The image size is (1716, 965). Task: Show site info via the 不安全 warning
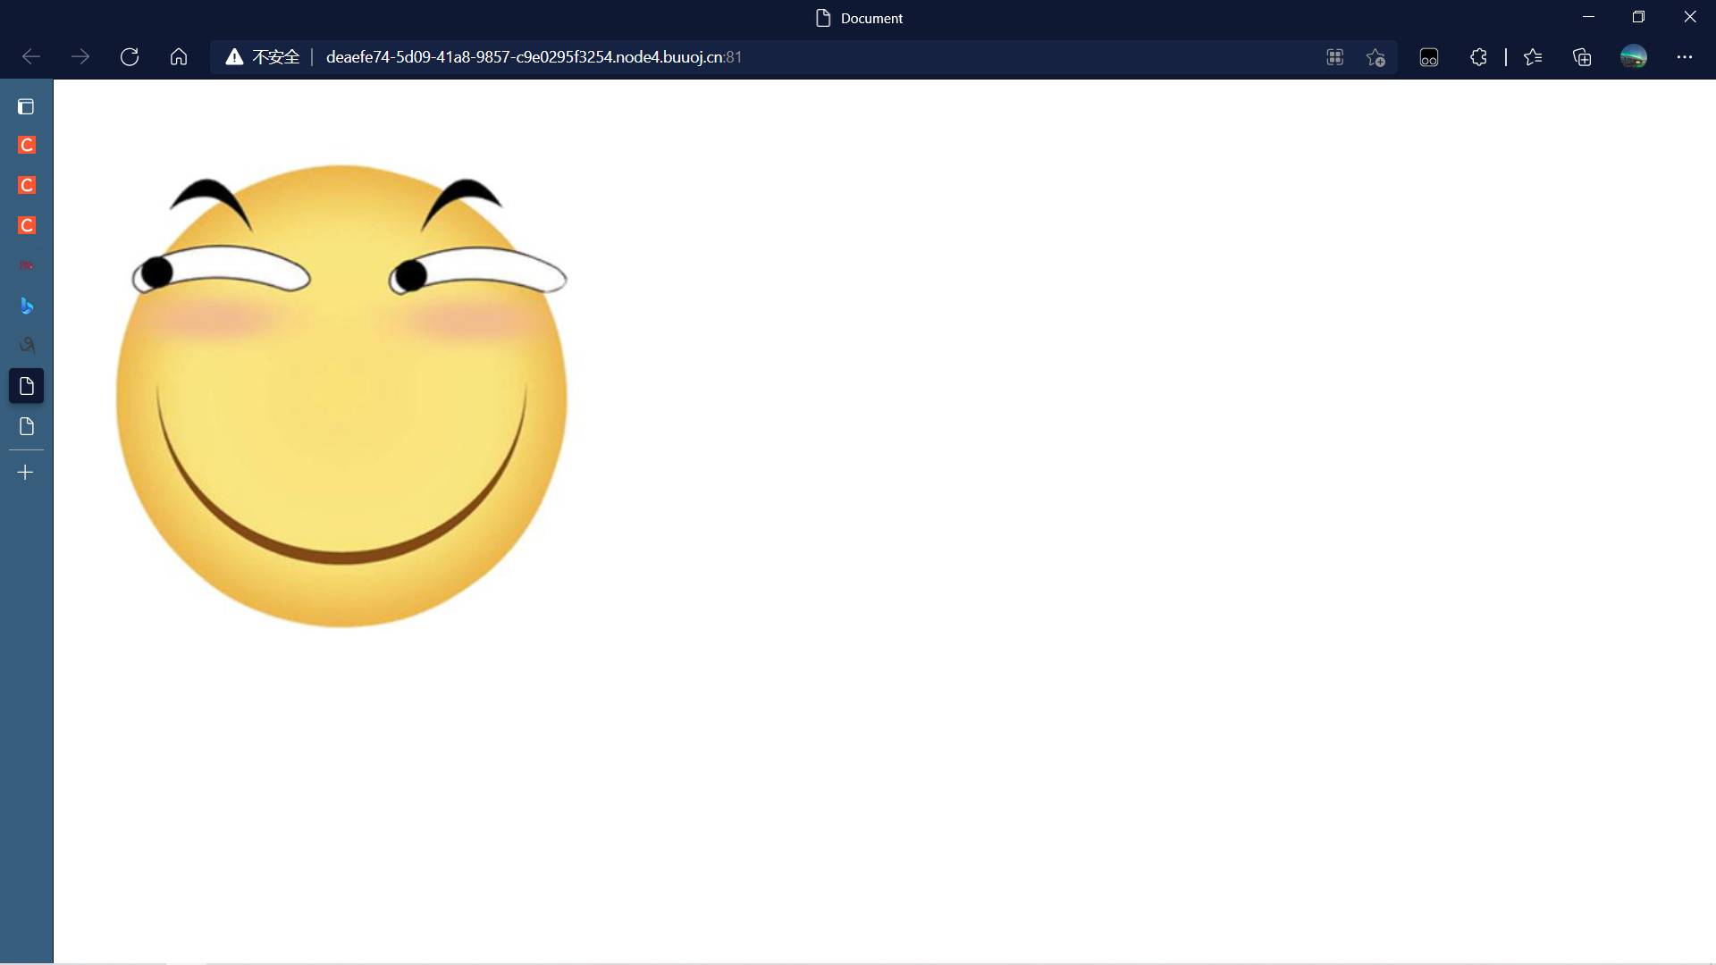tap(263, 57)
